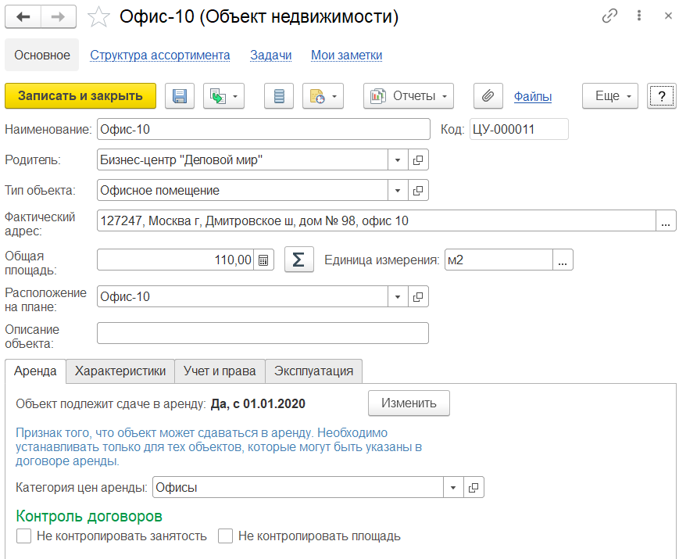The image size is (679, 559).
Task: Expand the Тип объекта dropdown list
Action: [398, 191]
